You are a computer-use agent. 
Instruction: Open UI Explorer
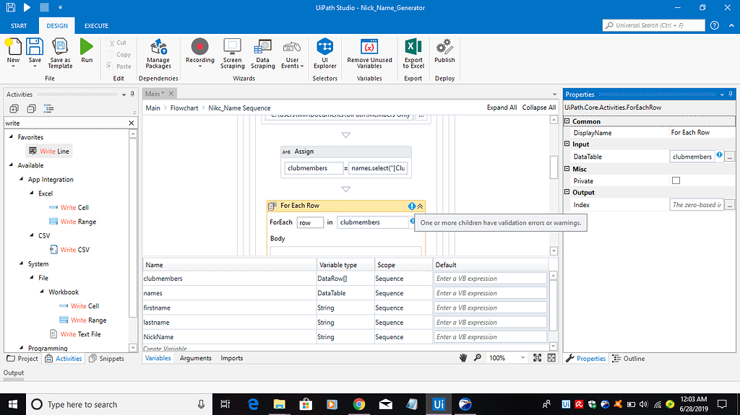324,53
